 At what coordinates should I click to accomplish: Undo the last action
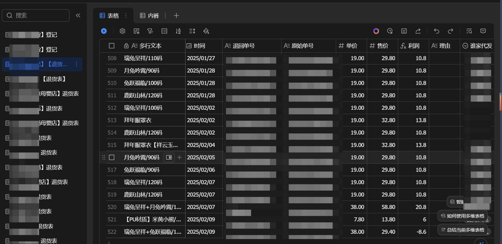tap(437, 31)
